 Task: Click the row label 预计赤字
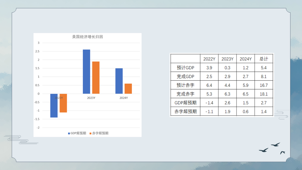[x=185, y=85]
